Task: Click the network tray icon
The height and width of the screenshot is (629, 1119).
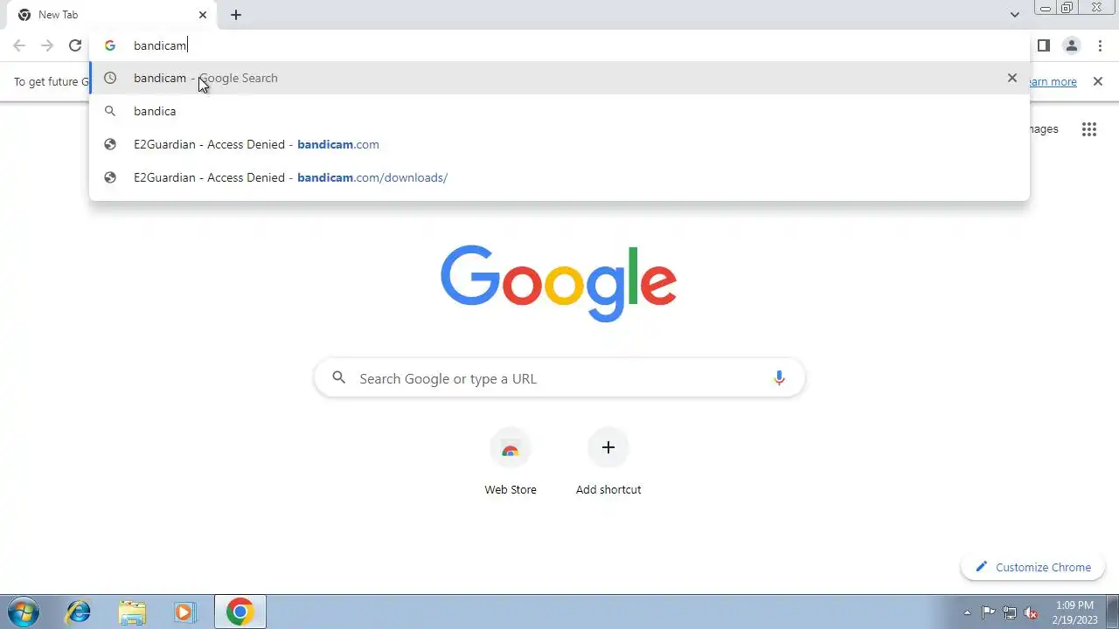Action: tap(1010, 612)
